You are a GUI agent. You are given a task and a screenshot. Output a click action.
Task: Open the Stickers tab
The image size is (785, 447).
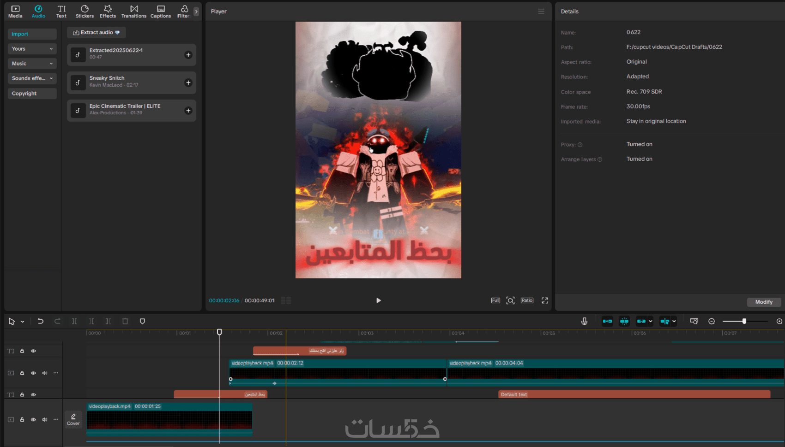tap(85, 12)
